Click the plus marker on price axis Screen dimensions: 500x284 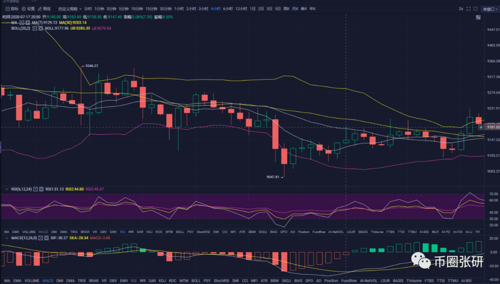click(x=481, y=127)
